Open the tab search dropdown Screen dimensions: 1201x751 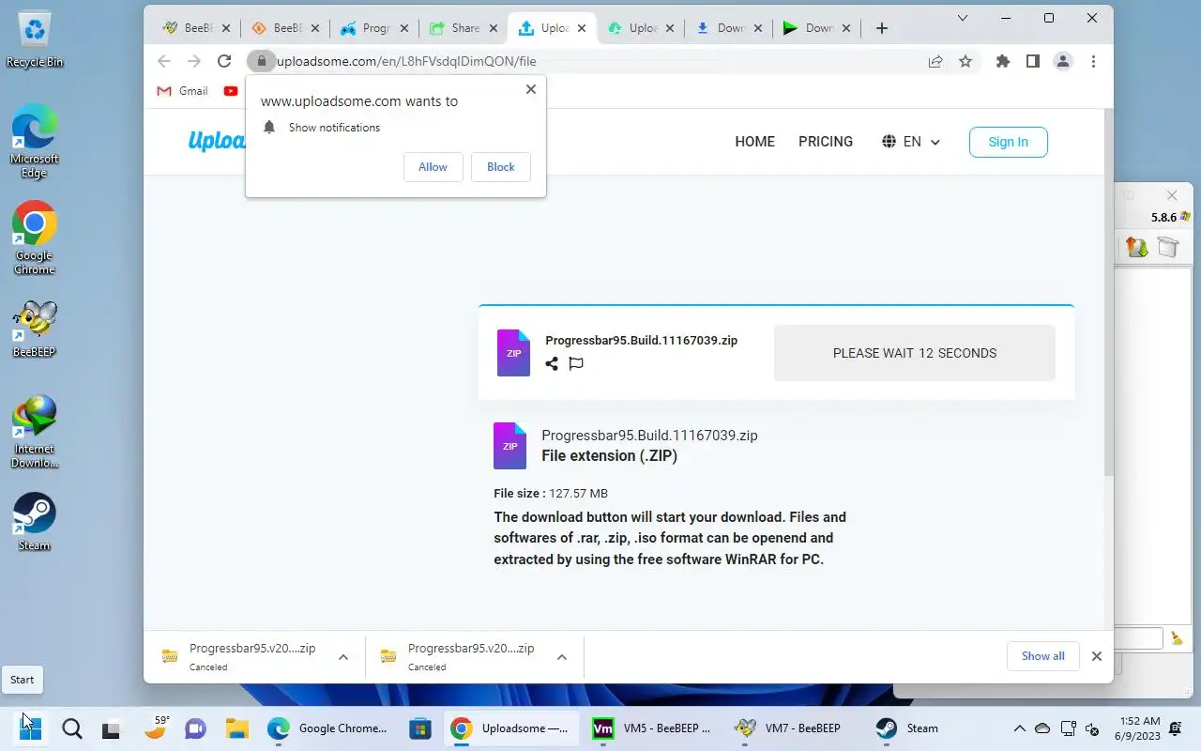pyautogui.click(x=962, y=18)
